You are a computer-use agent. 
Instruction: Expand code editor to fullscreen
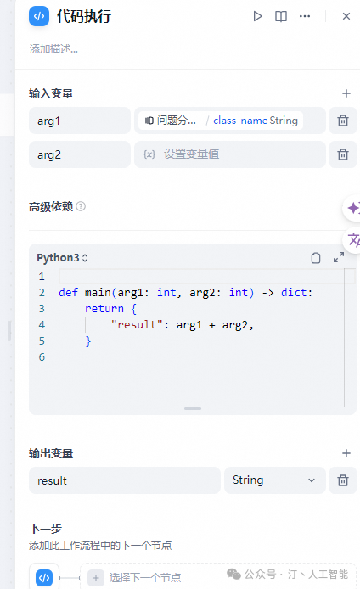(339, 257)
